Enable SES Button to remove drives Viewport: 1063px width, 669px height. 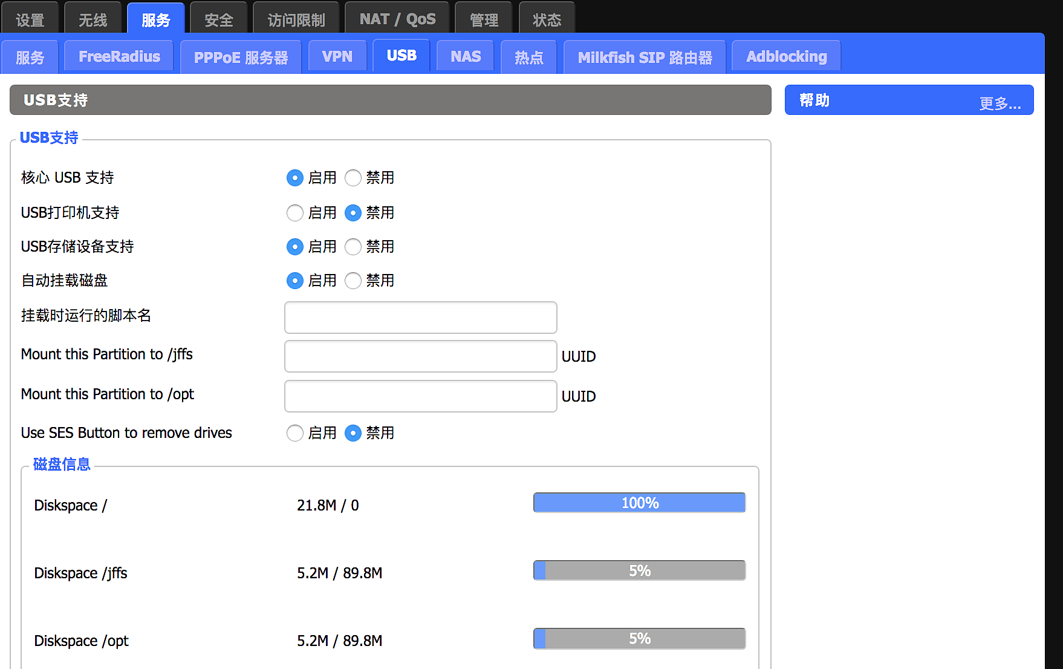(294, 433)
